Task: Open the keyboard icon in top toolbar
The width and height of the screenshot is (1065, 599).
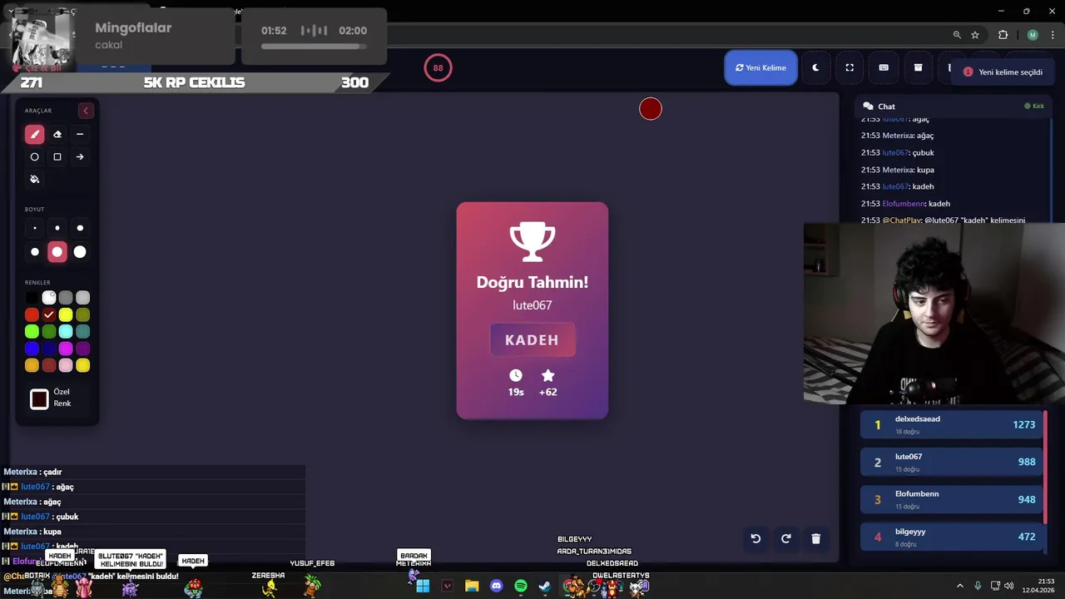Action: [x=884, y=67]
